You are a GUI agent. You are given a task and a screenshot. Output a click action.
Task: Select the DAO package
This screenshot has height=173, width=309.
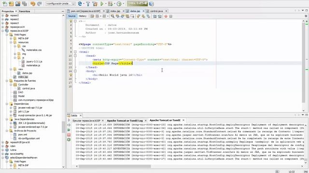20,92
